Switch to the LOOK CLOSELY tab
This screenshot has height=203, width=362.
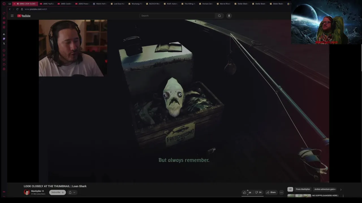pyautogui.click(x=25, y=4)
